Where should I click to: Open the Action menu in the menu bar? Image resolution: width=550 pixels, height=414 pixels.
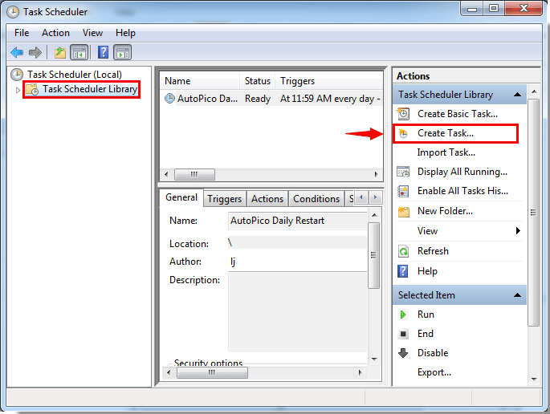click(x=55, y=33)
